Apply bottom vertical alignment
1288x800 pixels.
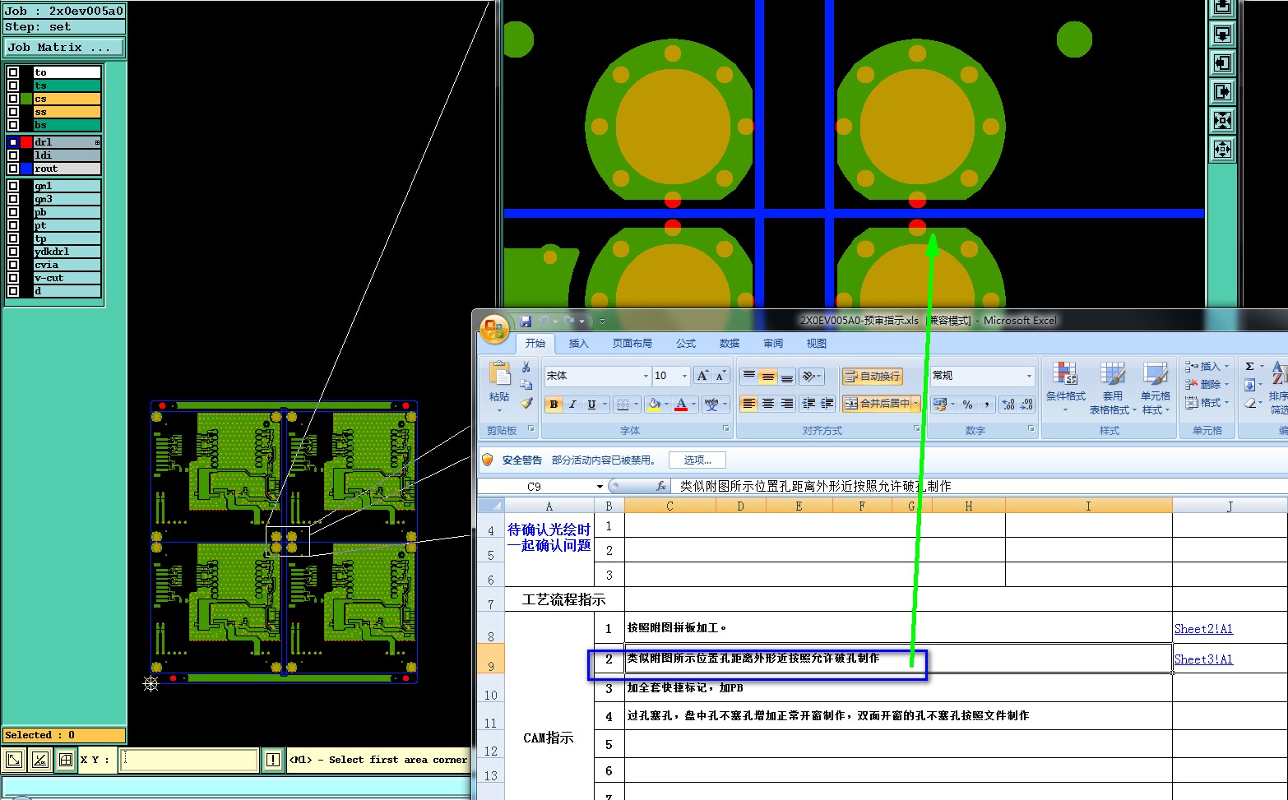787,376
